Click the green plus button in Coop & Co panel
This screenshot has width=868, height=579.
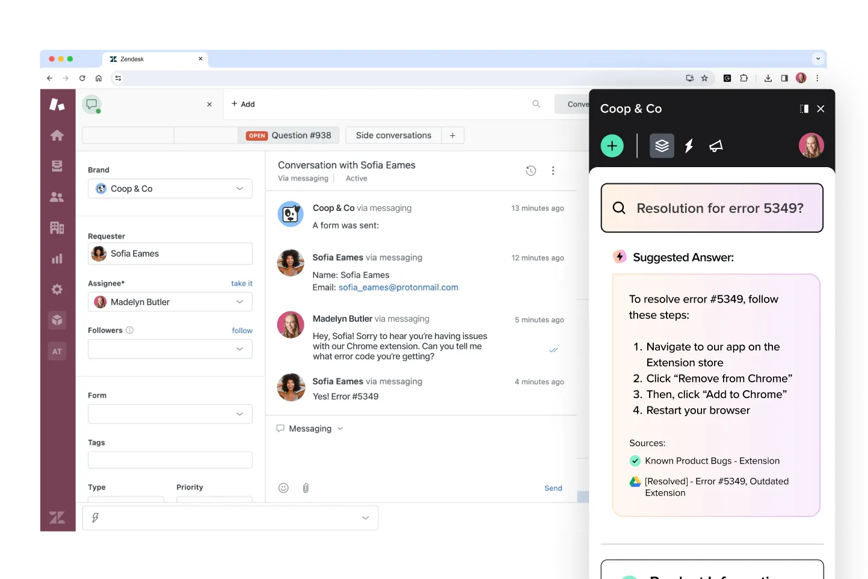612,146
